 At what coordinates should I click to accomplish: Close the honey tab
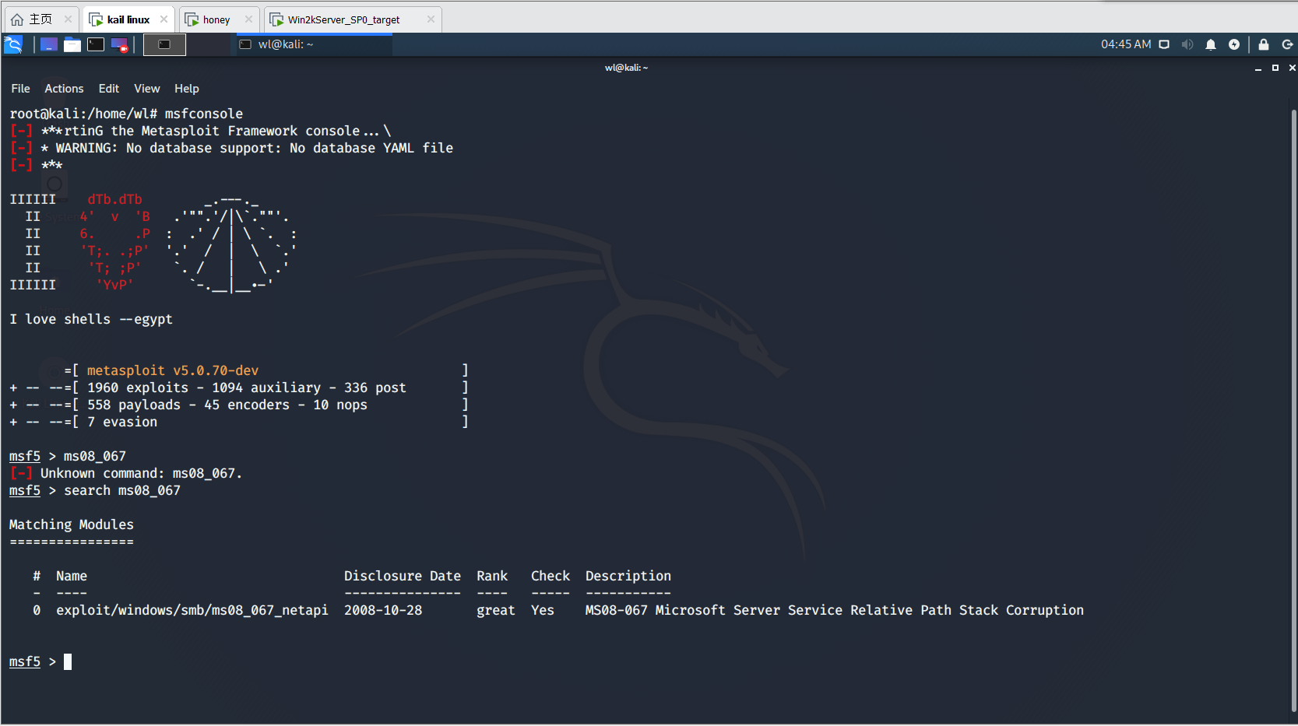(x=248, y=19)
